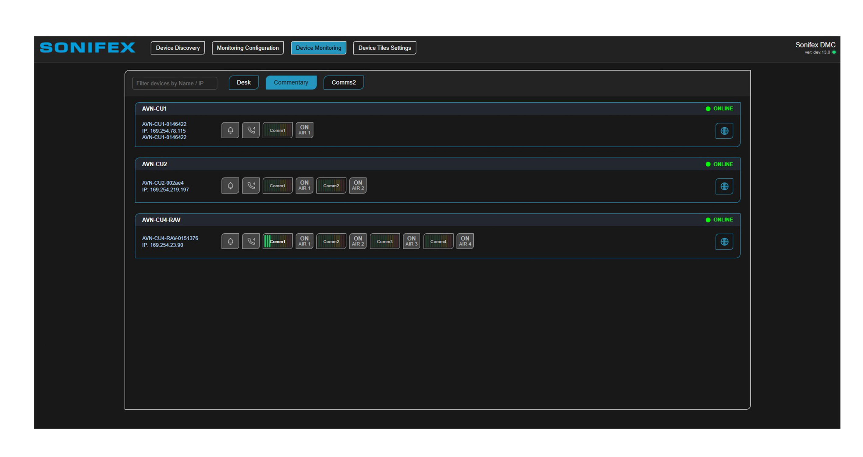Click the ONLINE status of AVN-CU1
The height and width of the screenshot is (457, 863).
click(719, 108)
